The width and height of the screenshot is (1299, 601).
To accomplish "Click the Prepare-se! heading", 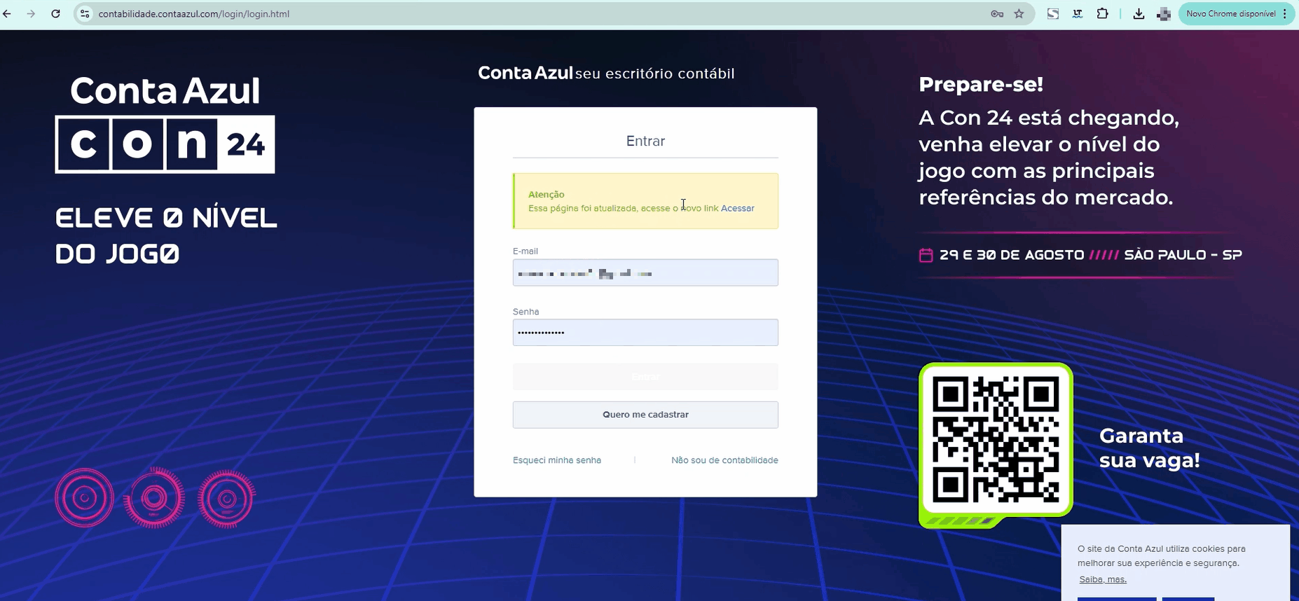I will 981,85.
